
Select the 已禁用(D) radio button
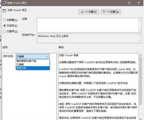pos(4,31)
